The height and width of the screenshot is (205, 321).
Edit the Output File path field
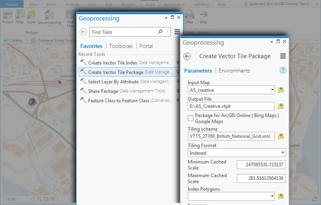coord(231,106)
